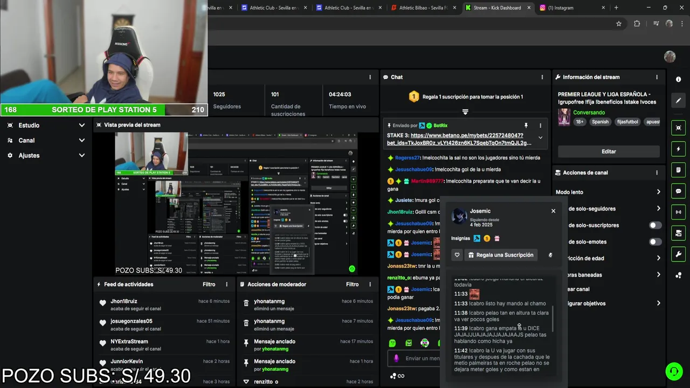Open Feed de actividades three-dot menu
Screen dimensions: 690x388
coord(226,284)
